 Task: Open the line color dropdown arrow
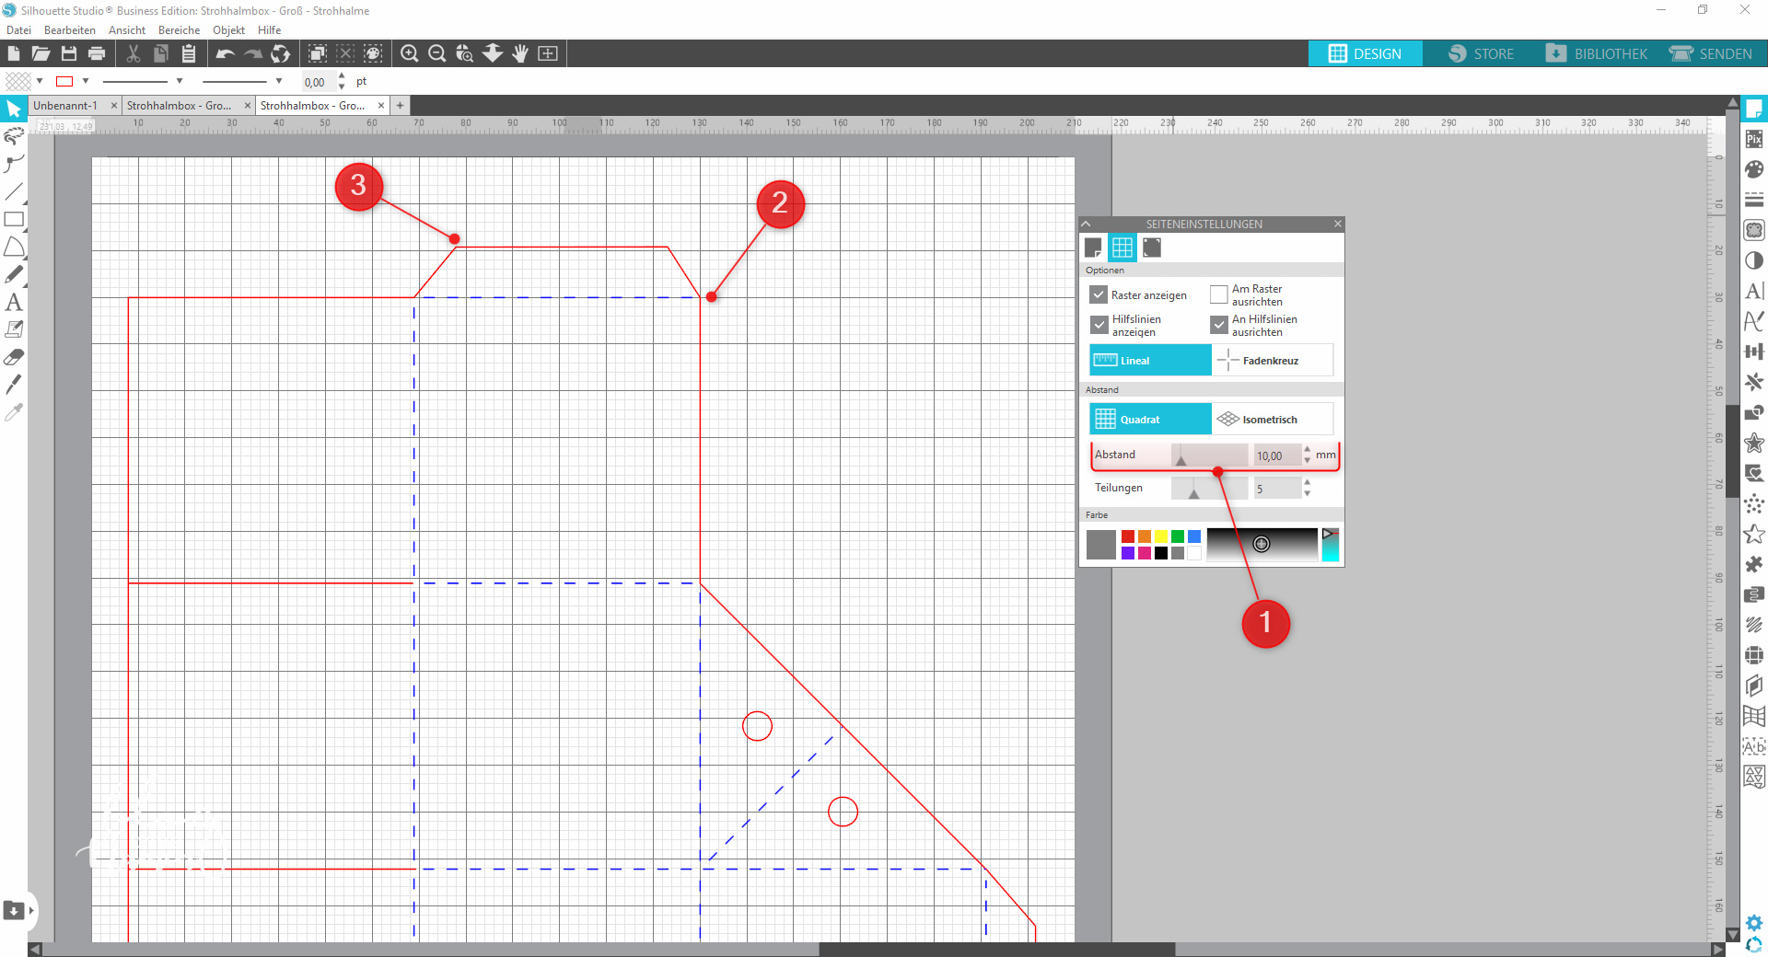86,81
